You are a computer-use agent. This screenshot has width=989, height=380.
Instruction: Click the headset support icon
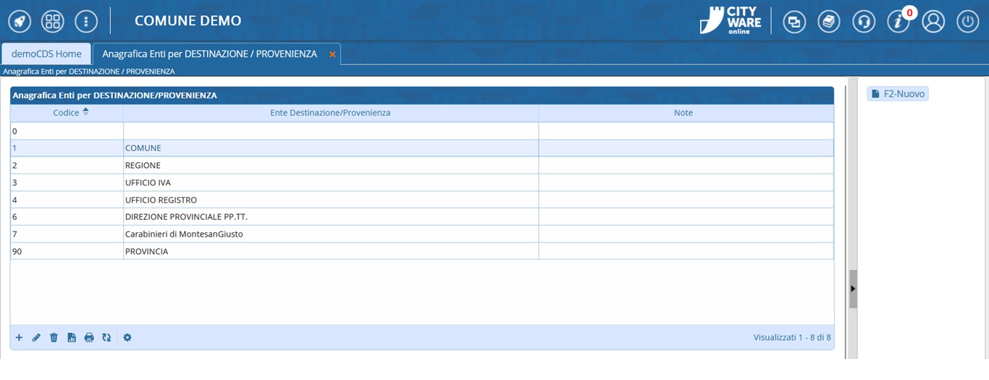[864, 22]
